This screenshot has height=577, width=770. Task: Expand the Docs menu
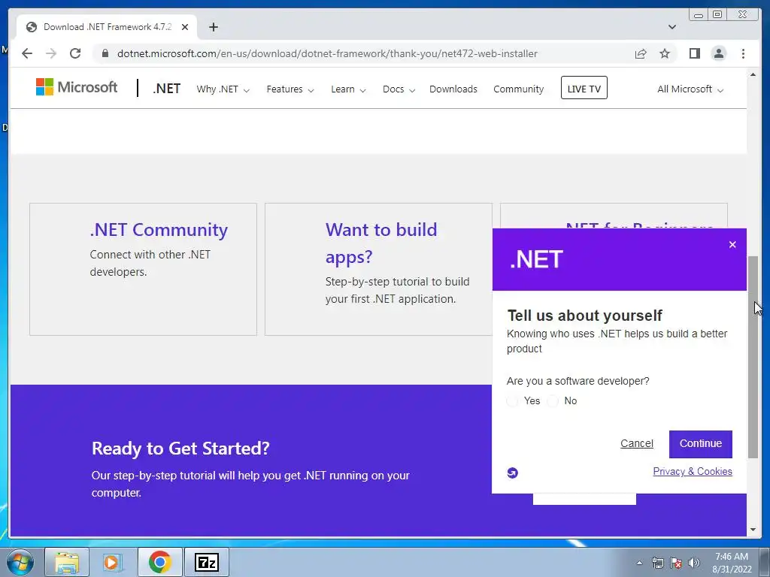[399, 89]
